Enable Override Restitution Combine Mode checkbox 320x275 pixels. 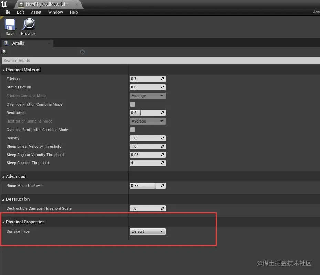pyautogui.click(x=132, y=130)
